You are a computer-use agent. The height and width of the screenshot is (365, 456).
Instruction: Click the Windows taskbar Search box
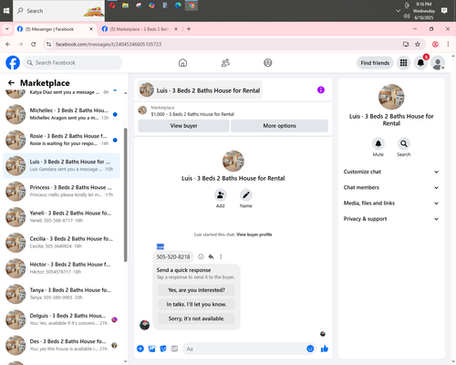pos(59,11)
